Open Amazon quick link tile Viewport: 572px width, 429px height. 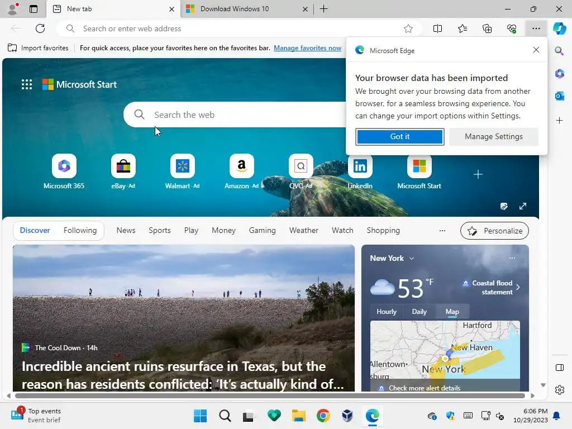(241, 171)
